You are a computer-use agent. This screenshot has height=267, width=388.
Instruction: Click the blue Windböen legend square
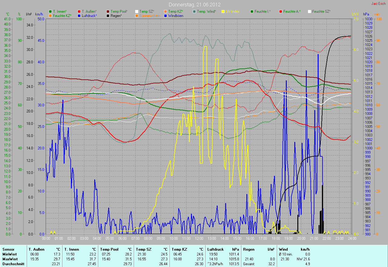click(166, 15)
